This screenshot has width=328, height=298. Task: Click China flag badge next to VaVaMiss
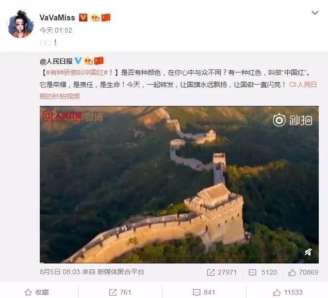(x=106, y=18)
